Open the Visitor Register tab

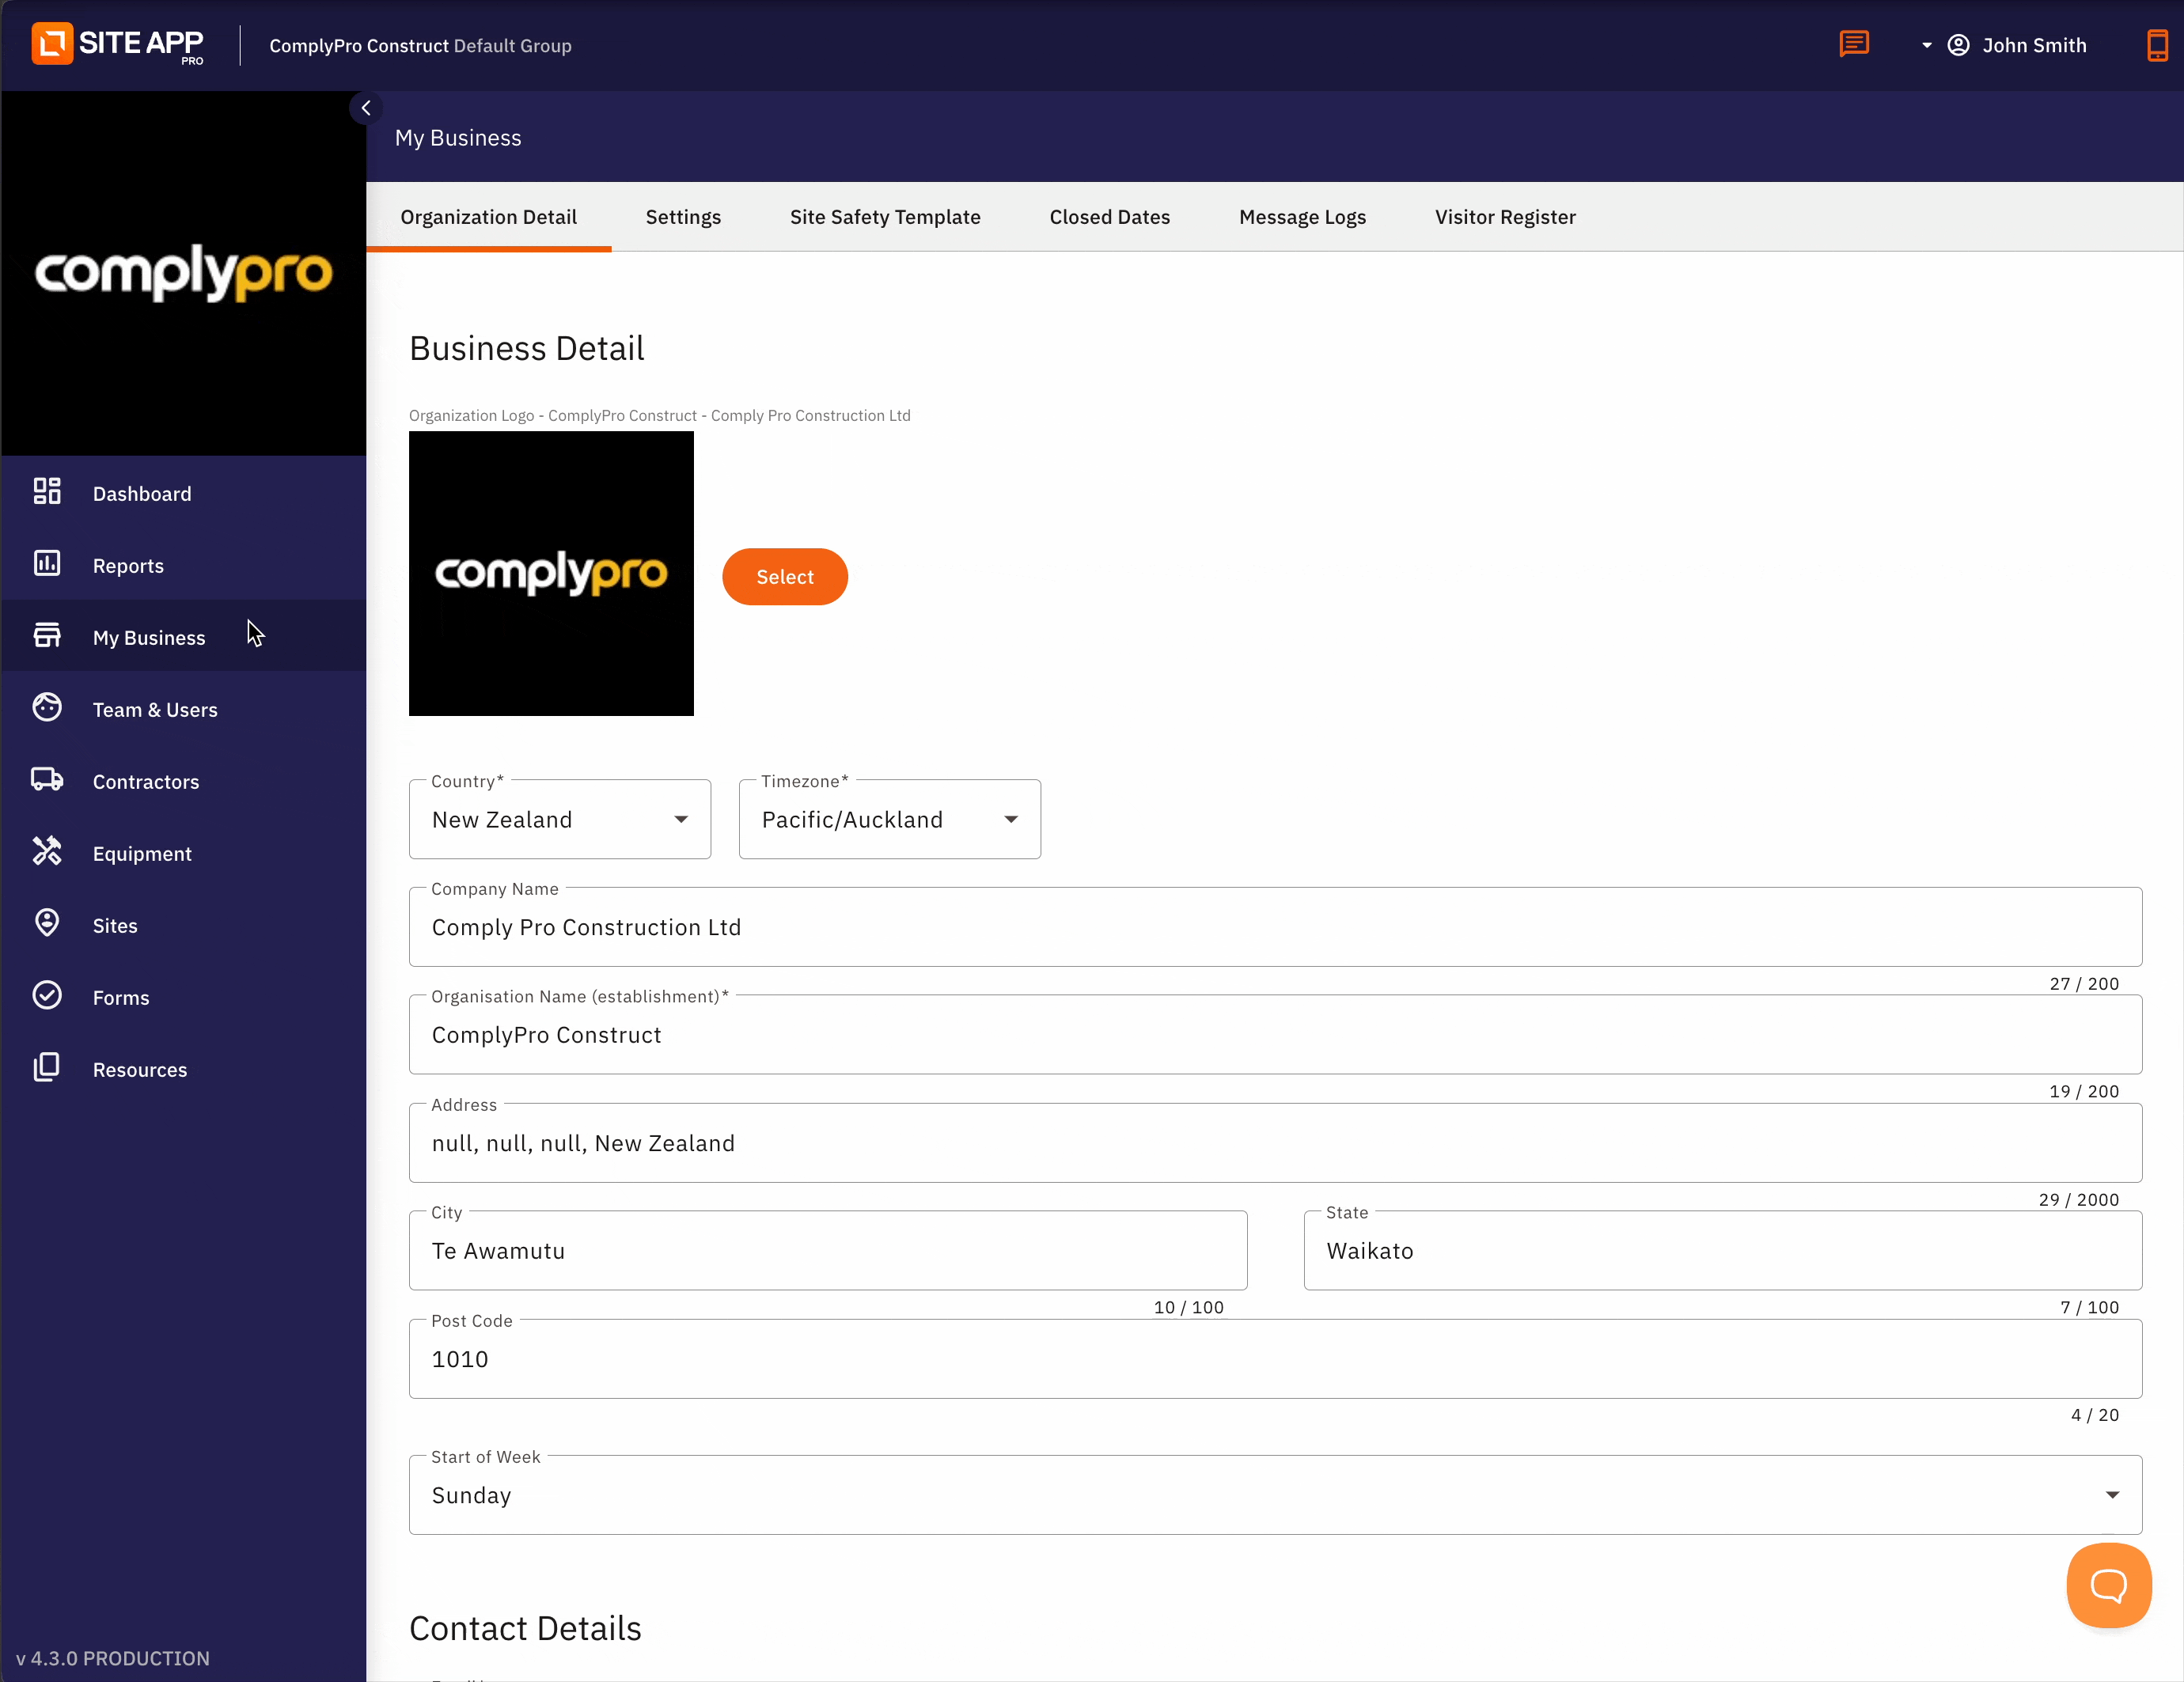[x=1504, y=217]
